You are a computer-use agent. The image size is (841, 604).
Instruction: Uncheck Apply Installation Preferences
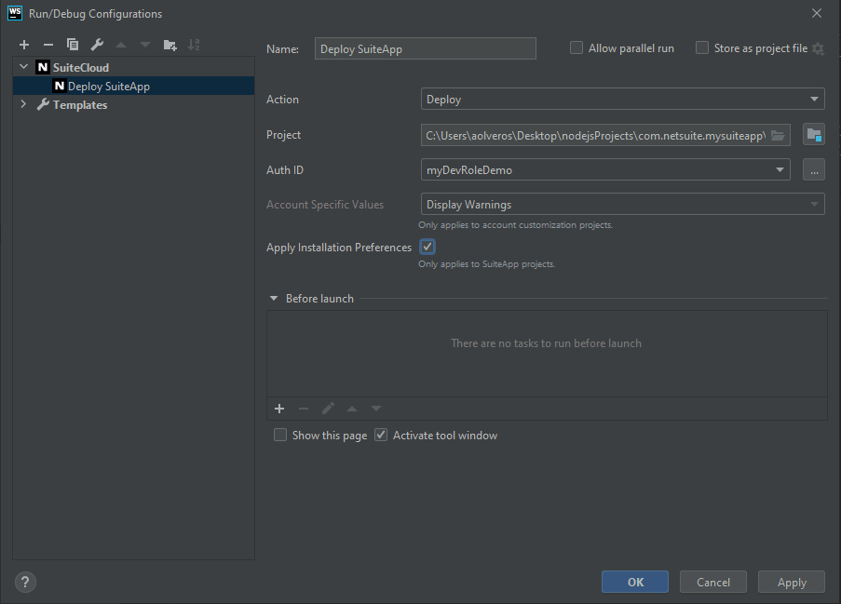click(x=427, y=247)
